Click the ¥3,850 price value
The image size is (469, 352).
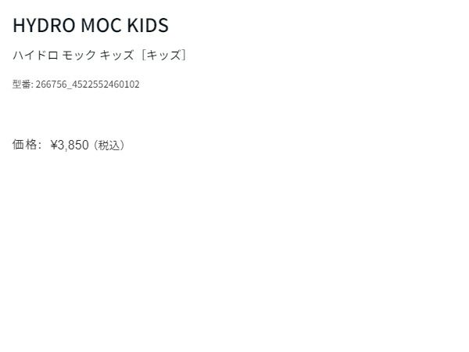click(x=70, y=145)
